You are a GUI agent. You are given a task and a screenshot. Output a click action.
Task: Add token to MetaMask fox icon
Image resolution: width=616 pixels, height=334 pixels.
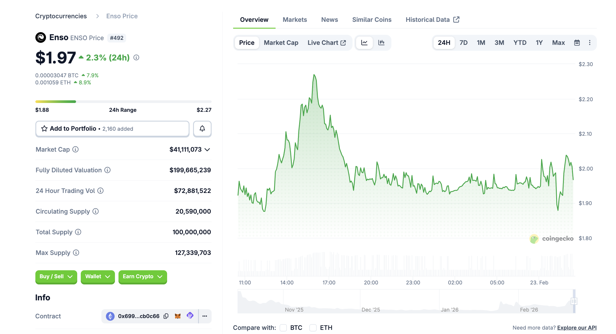(178, 316)
